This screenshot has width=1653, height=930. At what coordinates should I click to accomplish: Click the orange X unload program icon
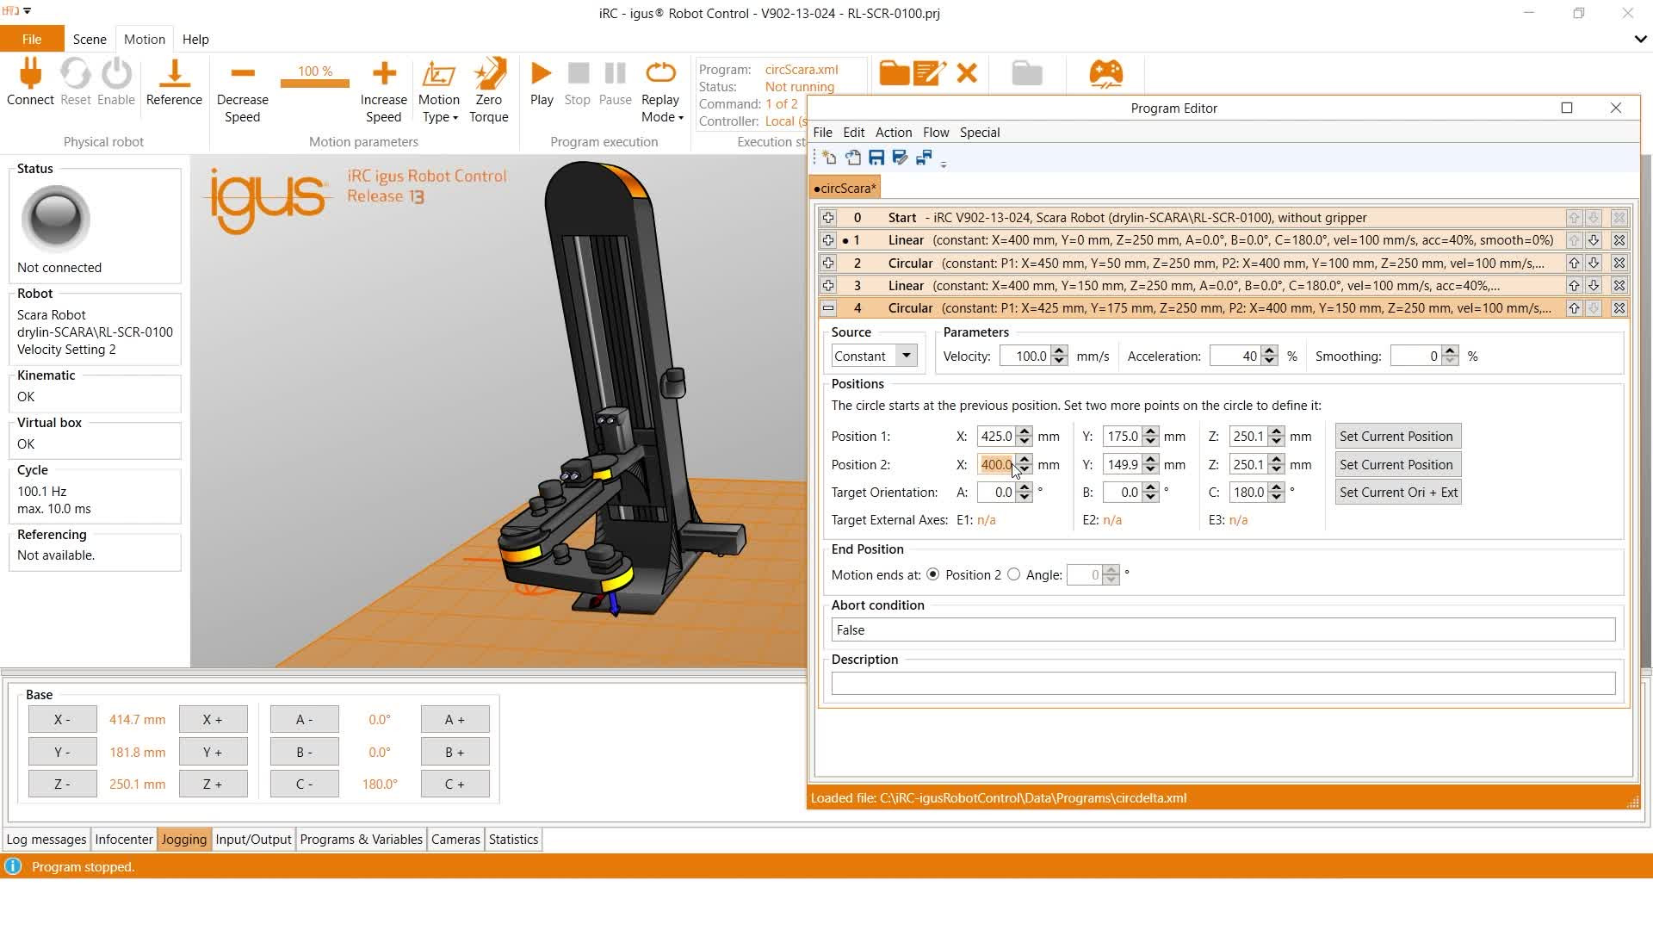(x=967, y=73)
